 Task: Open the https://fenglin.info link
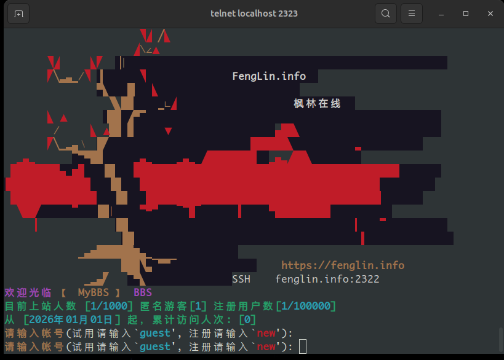pyautogui.click(x=343, y=265)
